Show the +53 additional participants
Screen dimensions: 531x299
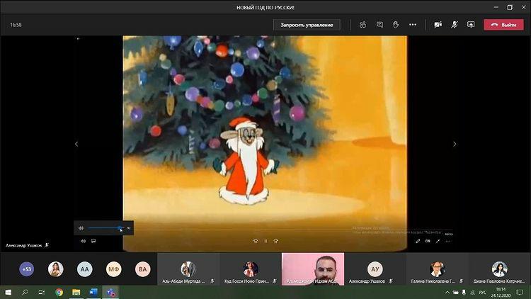pos(26,269)
